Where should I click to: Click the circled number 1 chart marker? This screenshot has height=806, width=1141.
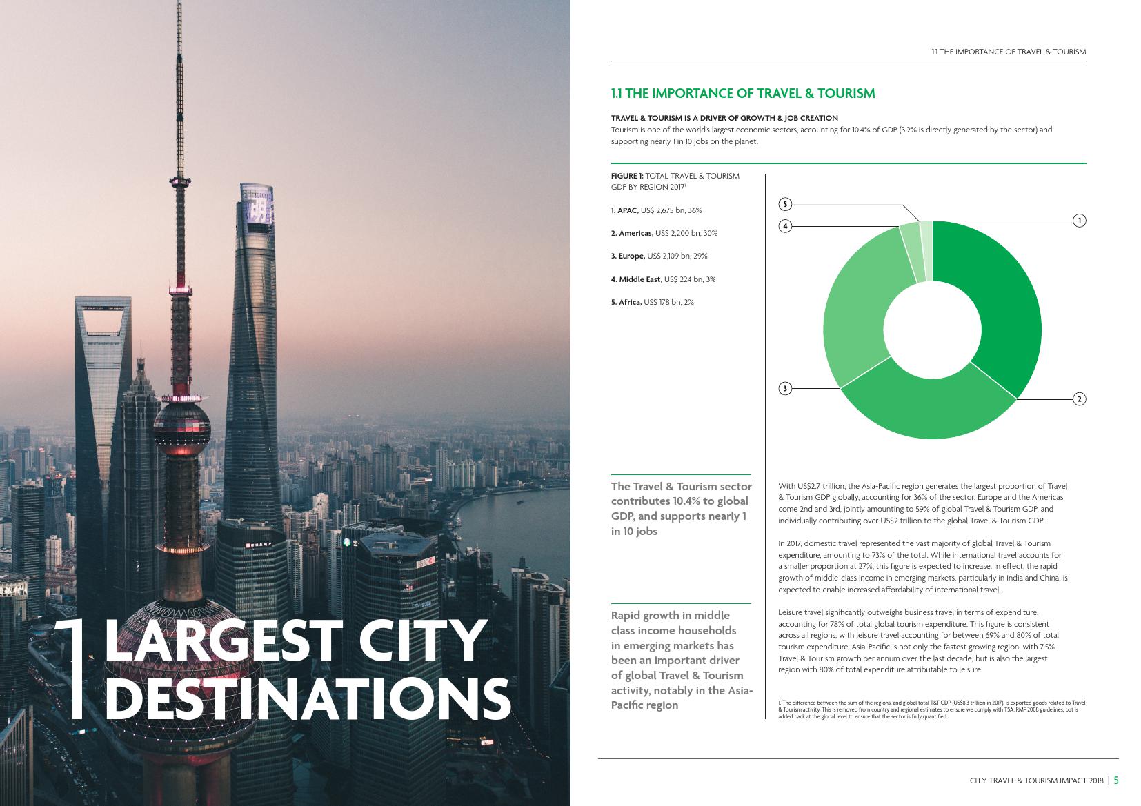click(1079, 221)
